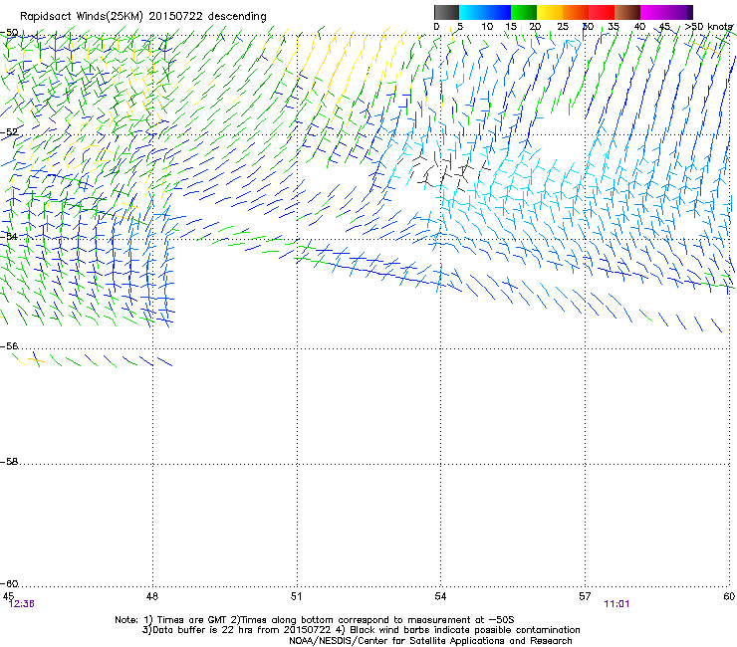Click the '10' label under the color bar

coord(487,27)
